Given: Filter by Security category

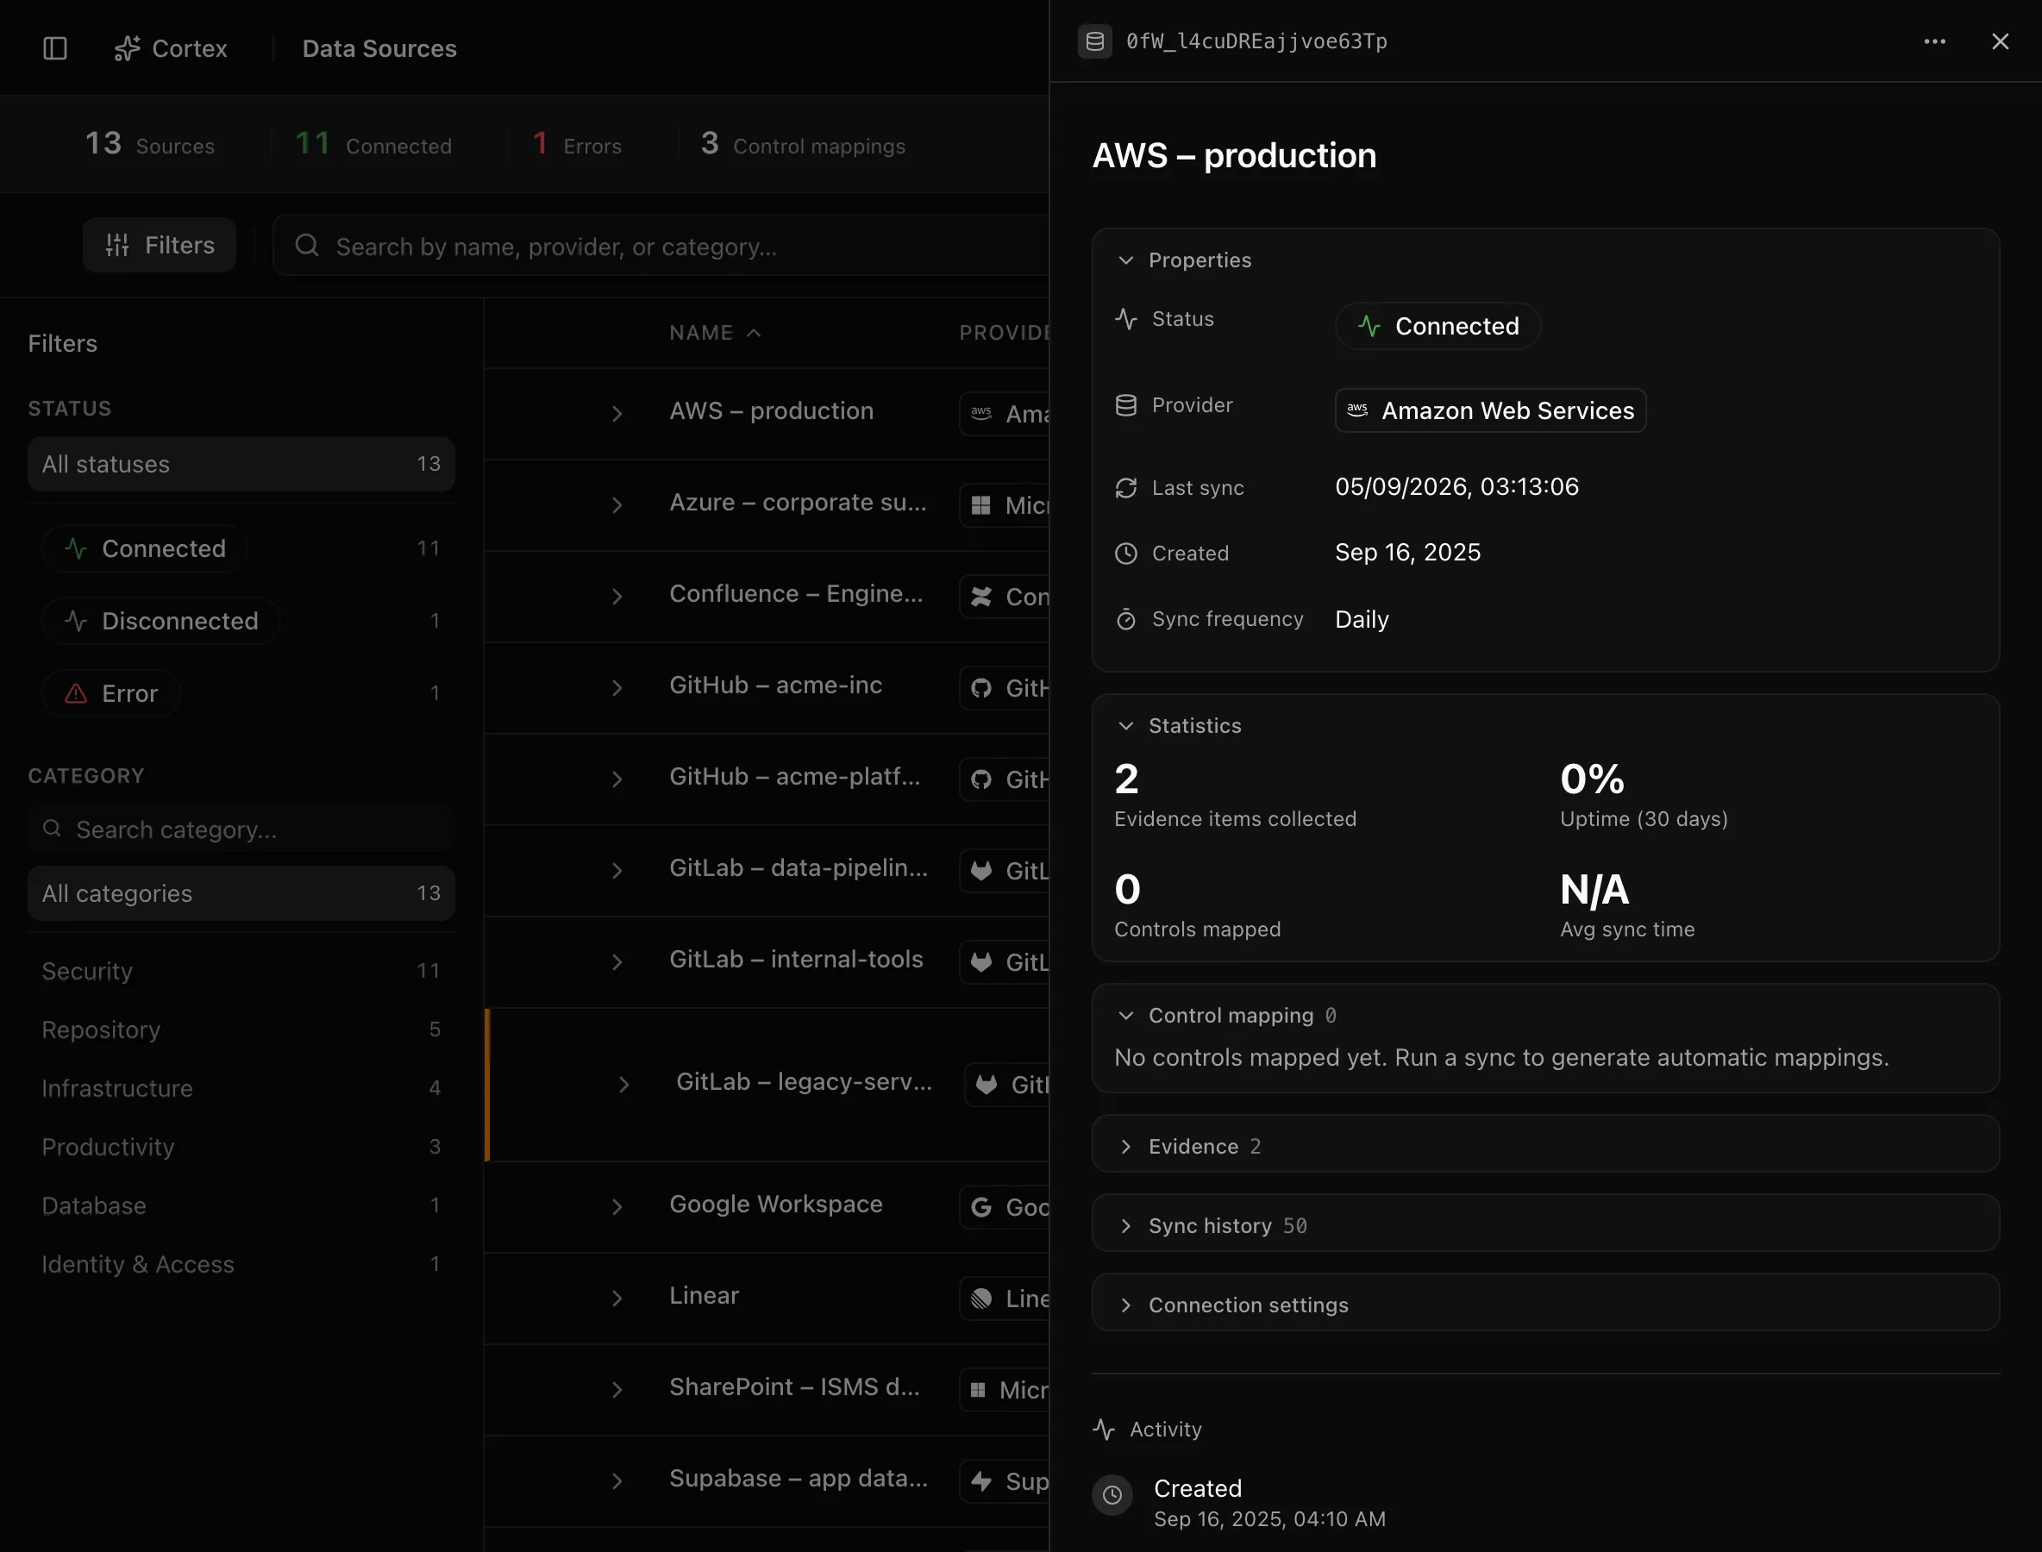Looking at the screenshot, I should 241,971.
